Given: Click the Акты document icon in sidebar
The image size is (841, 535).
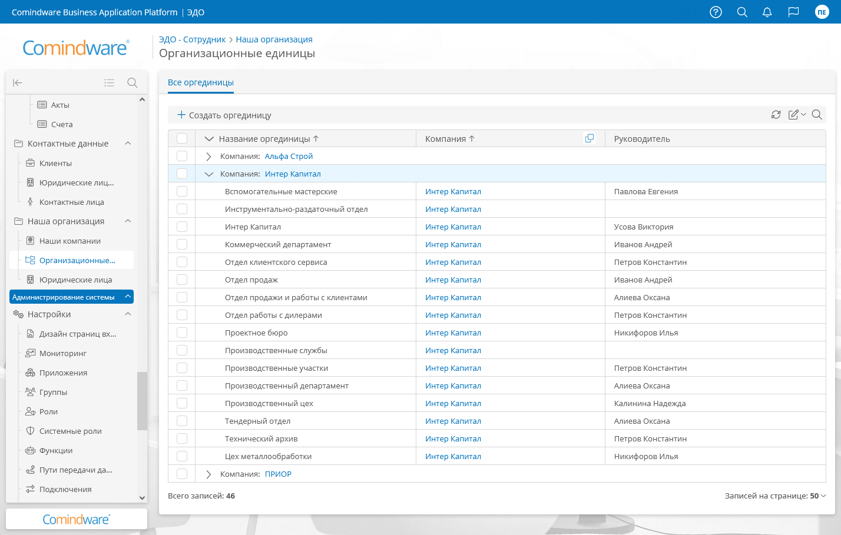Looking at the screenshot, I should click(42, 105).
